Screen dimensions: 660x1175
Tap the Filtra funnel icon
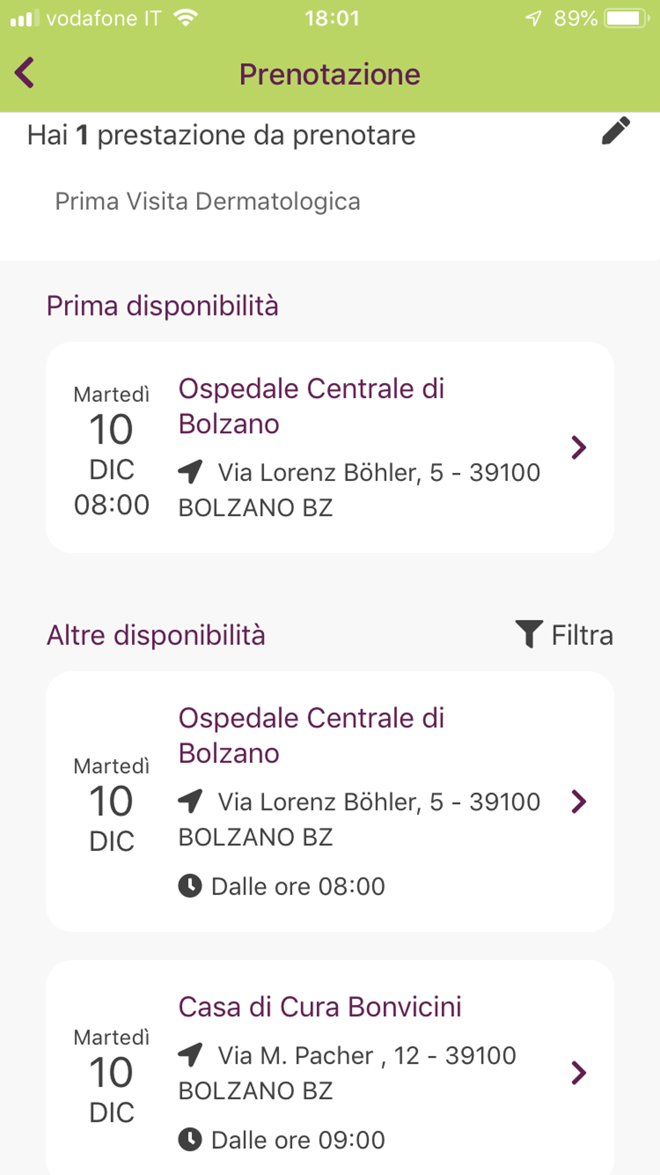point(529,633)
